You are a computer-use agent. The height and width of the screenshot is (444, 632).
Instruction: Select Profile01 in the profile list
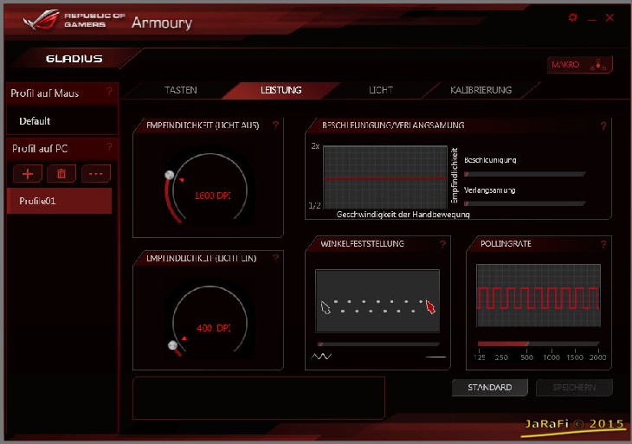(59, 201)
